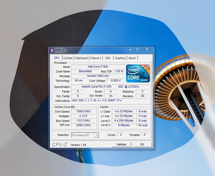Click the Specification field text

pos(110,87)
